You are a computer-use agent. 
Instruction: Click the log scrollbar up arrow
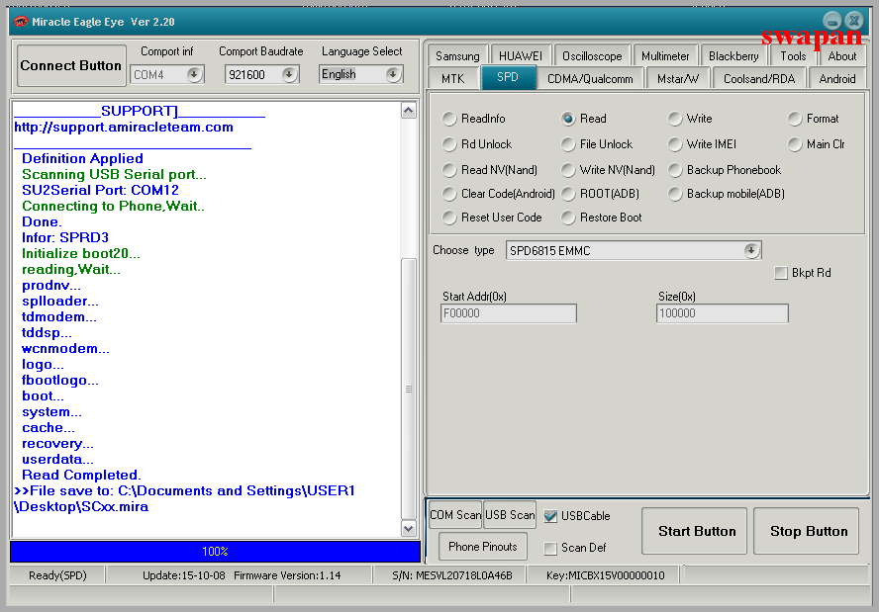pyautogui.click(x=409, y=111)
